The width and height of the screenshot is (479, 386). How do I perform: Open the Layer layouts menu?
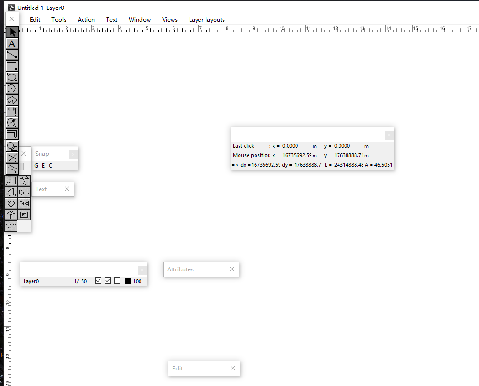coord(206,20)
